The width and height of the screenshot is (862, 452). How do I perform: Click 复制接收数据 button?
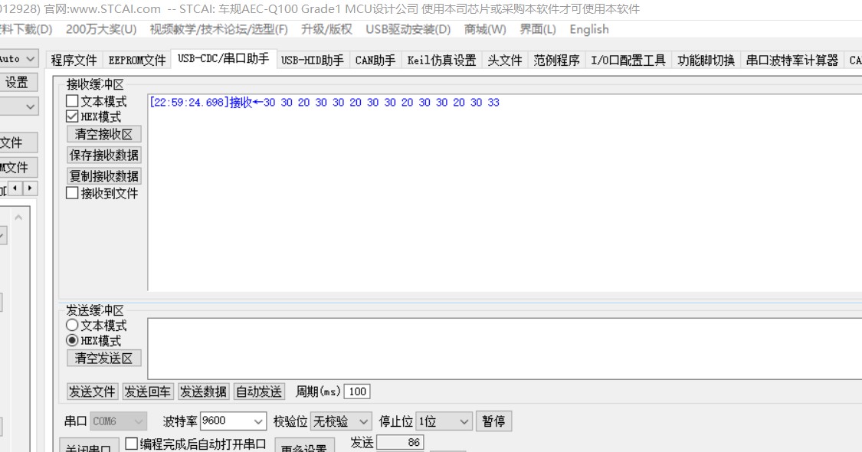point(104,176)
